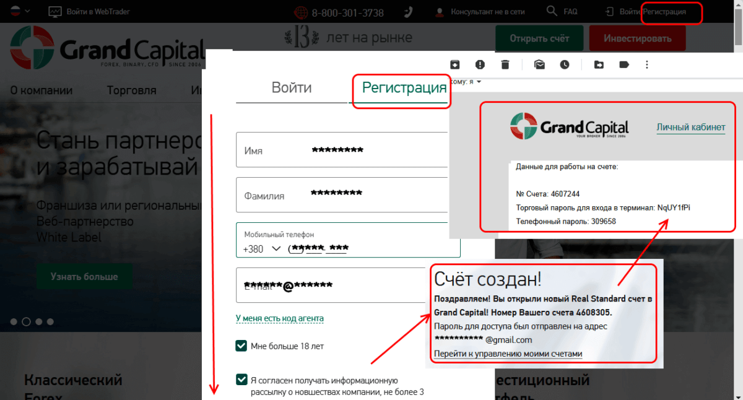Open the three-dot more options menu
This screenshot has width=743, height=400.
pos(647,64)
